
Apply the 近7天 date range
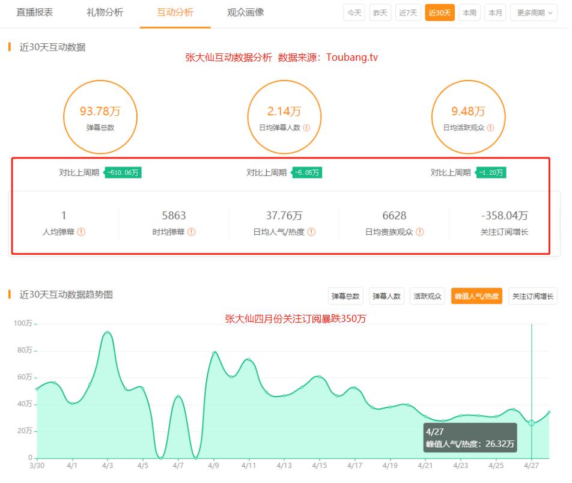407,12
